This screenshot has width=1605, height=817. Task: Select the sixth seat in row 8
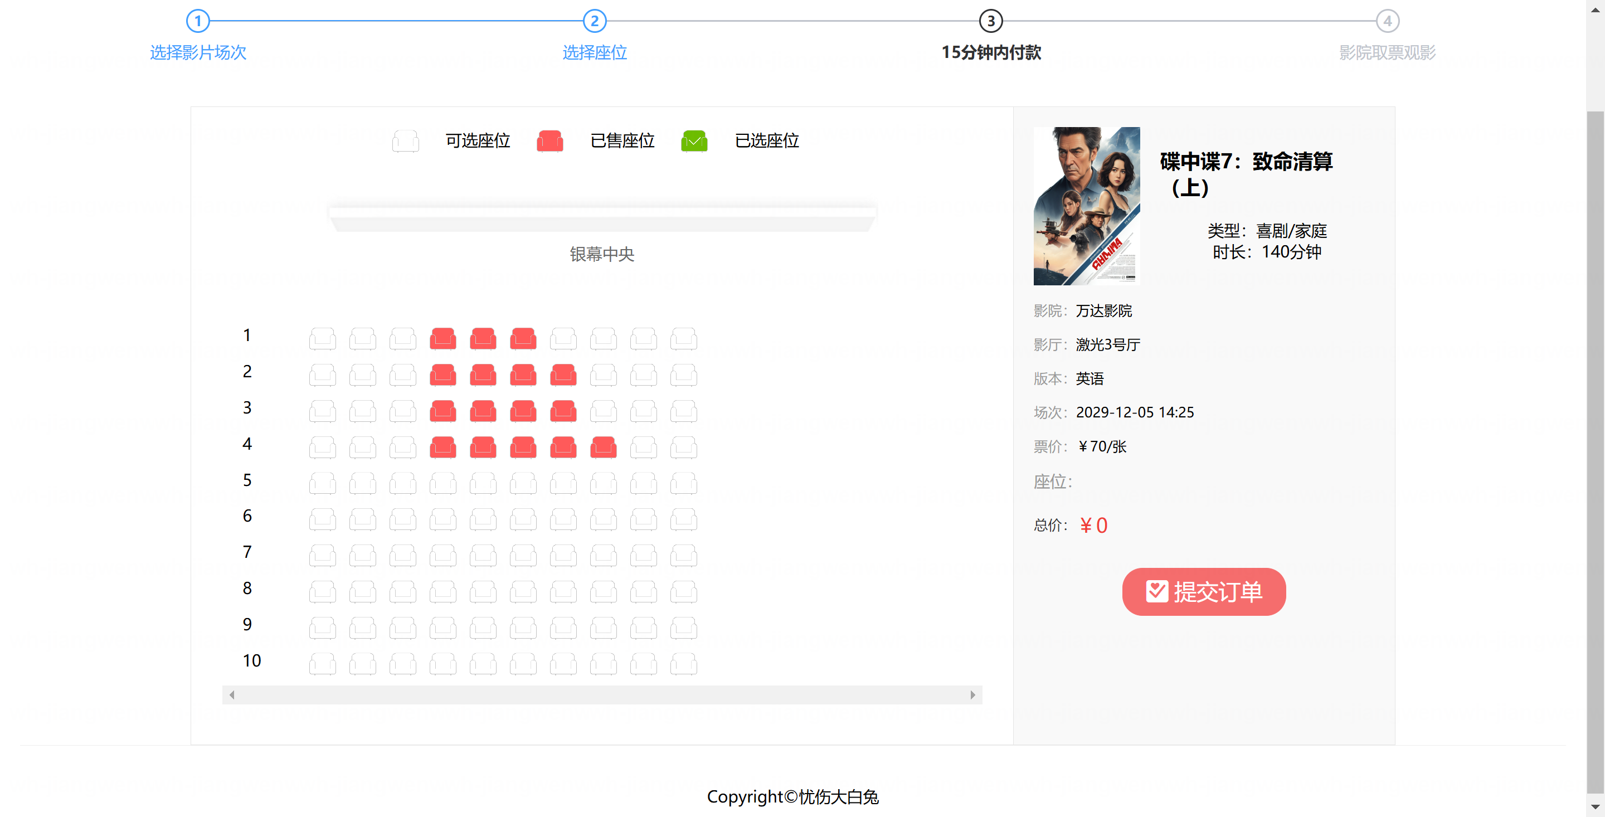[523, 591]
